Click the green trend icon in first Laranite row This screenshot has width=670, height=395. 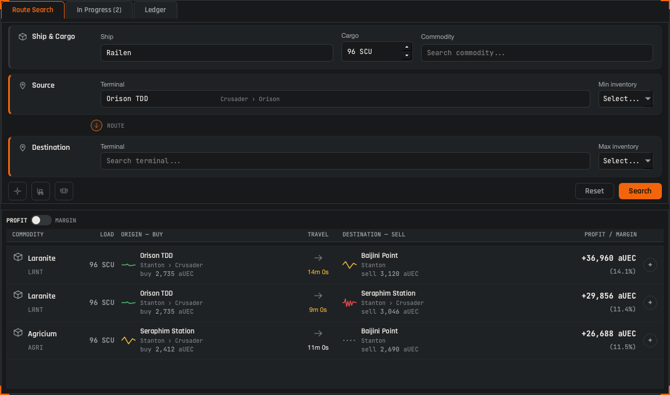[128, 265]
